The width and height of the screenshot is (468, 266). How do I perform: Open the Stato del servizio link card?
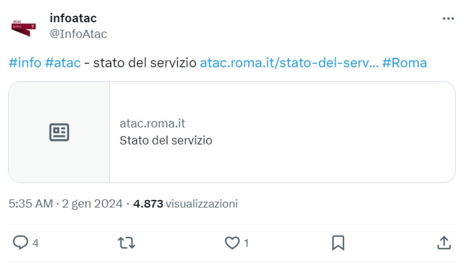click(x=234, y=132)
